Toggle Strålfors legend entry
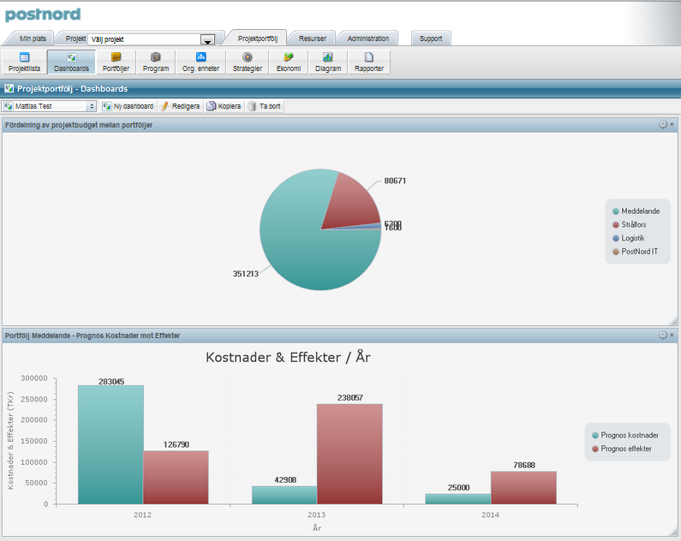 point(630,225)
